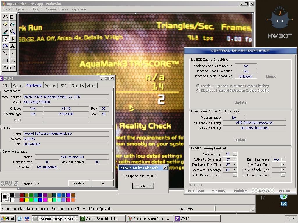Viewport: 298px width, 223px height.
Task: Click the 15:29 clock in the system tray
Action: 291,219
